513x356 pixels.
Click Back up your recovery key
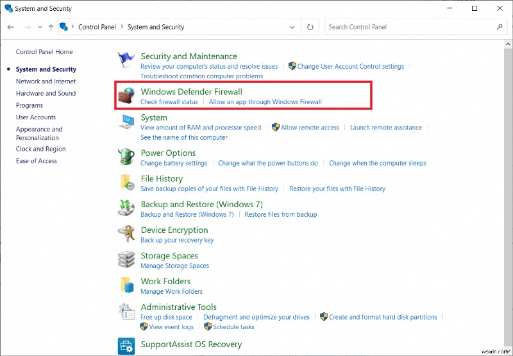(x=177, y=240)
